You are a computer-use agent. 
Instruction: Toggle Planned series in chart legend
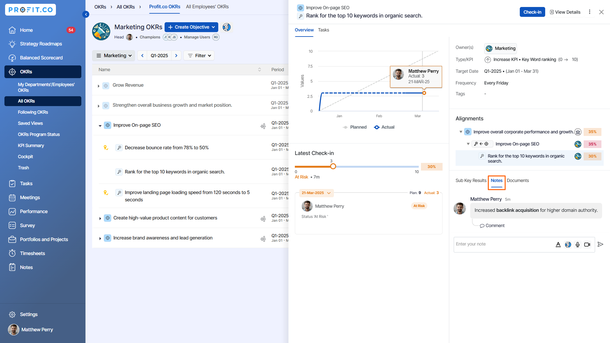tap(355, 127)
